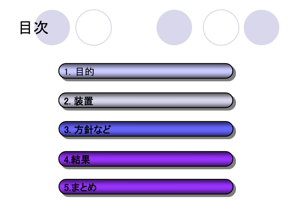The image size is (294, 220).
Task: Click the numeral 1. in the first bar
Action: click(67, 72)
